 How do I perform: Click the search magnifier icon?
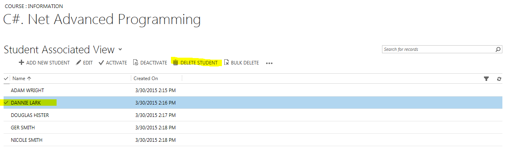point(498,50)
